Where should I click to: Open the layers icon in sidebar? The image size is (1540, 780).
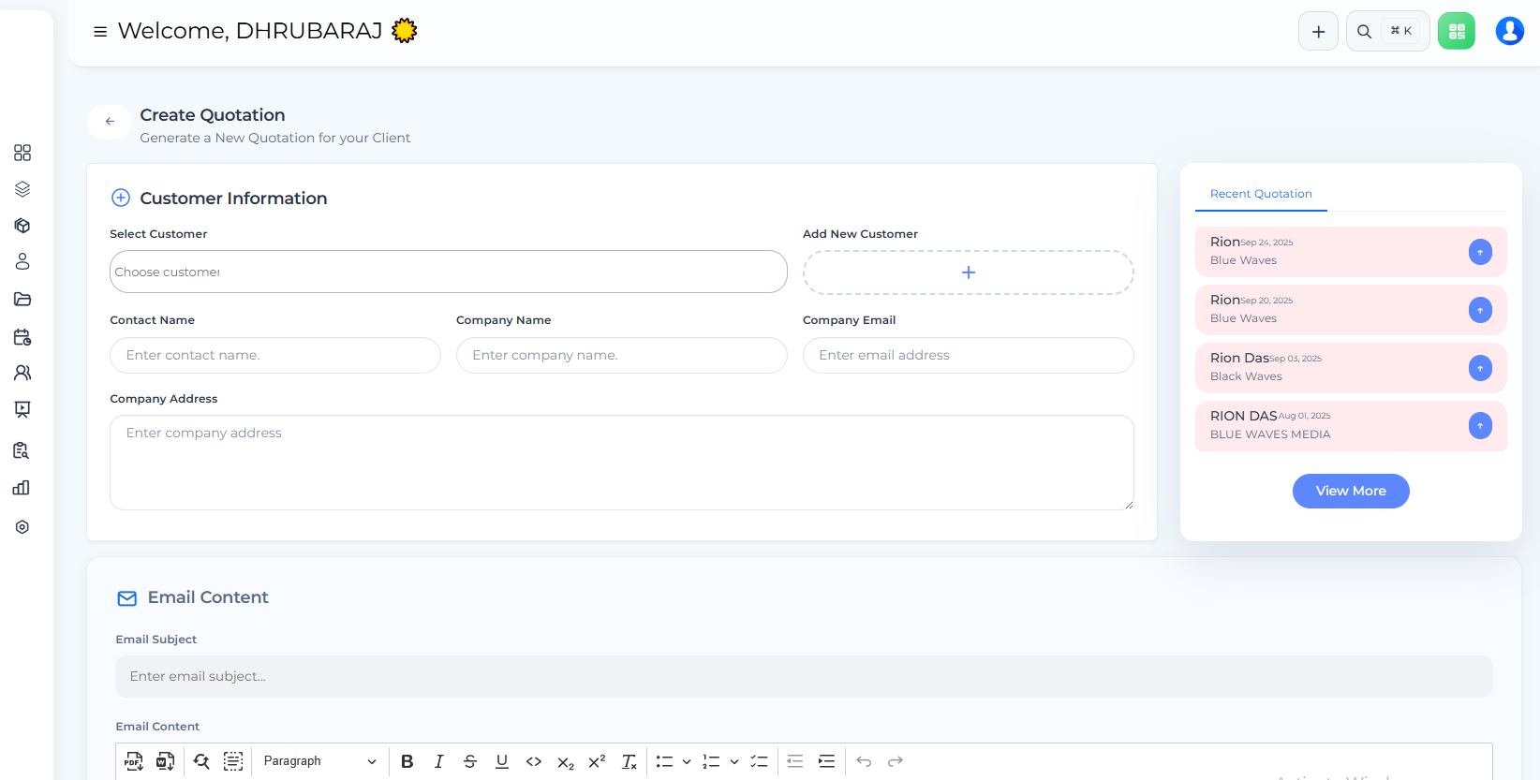point(22,189)
